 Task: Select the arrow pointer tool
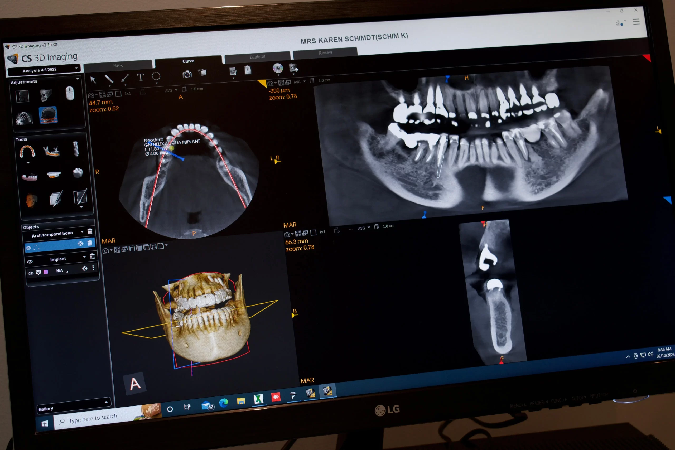coord(93,80)
